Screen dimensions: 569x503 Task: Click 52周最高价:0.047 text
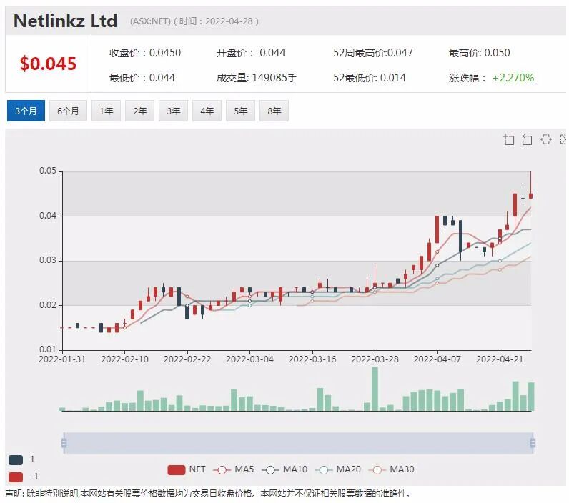click(373, 53)
